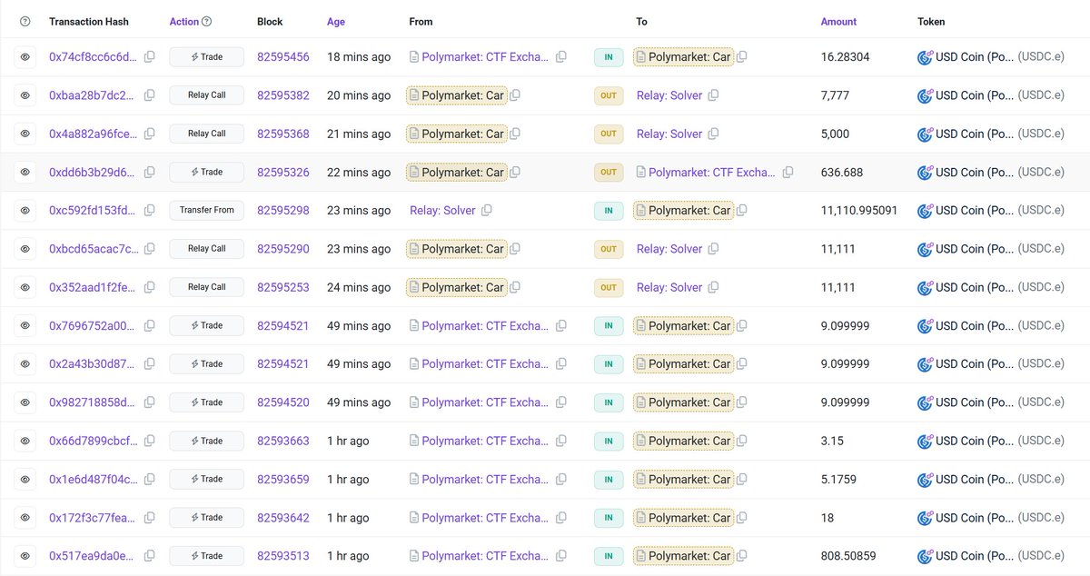Copy To address in block 82595456 row
This screenshot has height=576, width=1090.
tap(742, 56)
